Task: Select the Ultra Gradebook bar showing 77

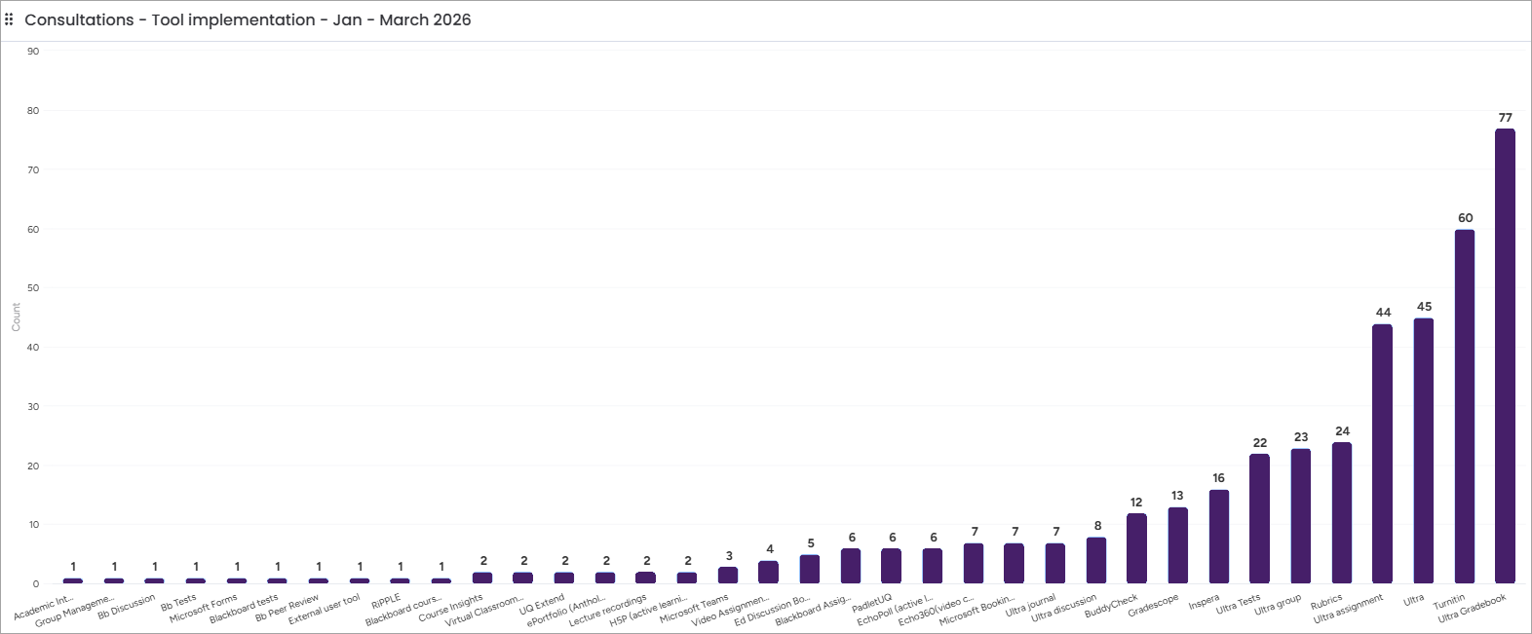Action: tap(1505, 356)
